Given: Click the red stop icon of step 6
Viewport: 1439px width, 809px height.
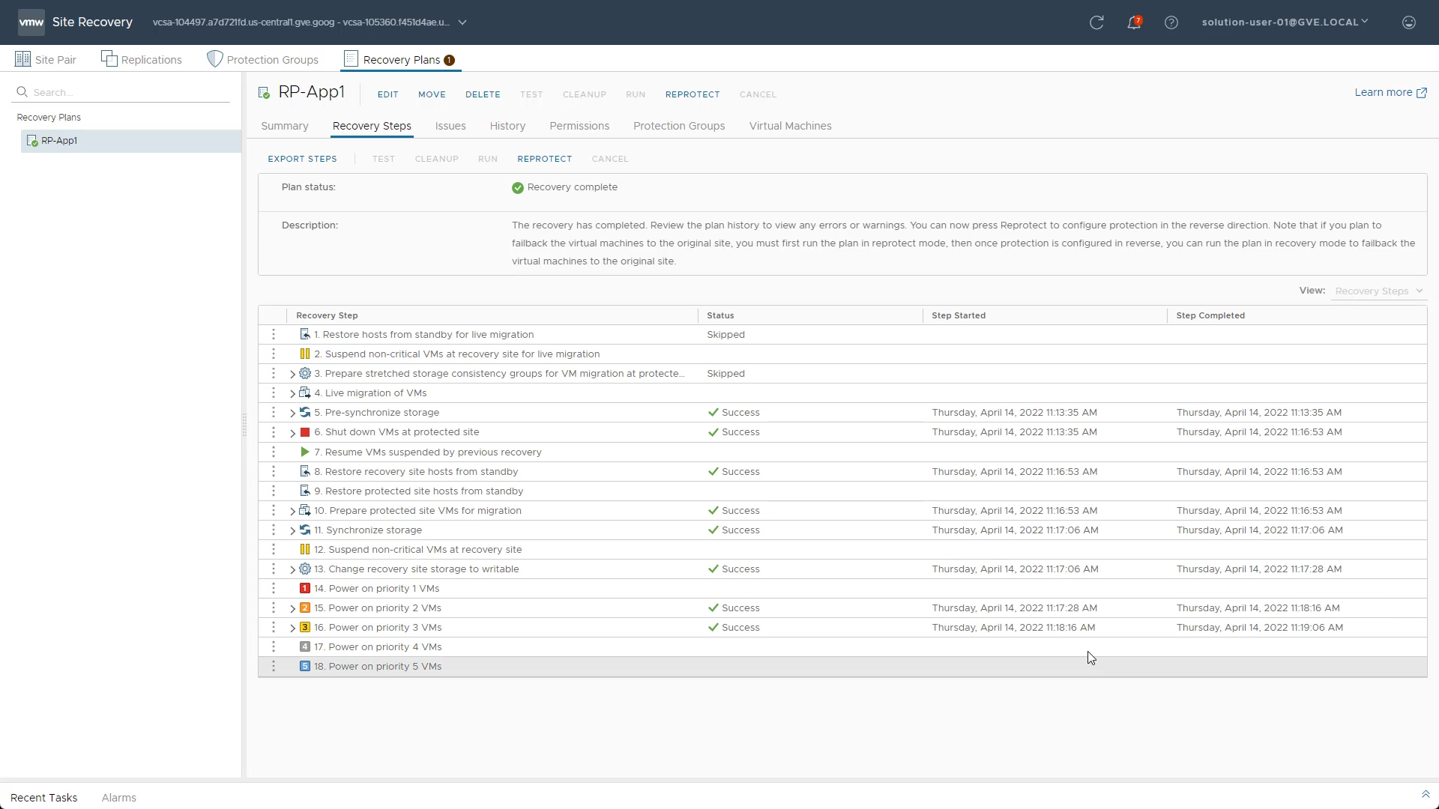Looking at the screenshot, I should click(x=305, y=432).
